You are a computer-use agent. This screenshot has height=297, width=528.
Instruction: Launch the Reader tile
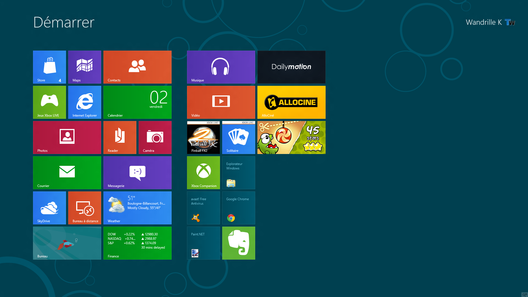pos(120,137)
